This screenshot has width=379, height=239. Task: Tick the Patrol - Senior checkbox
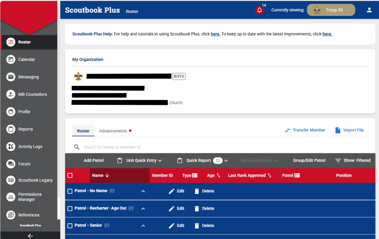[70, 226]
